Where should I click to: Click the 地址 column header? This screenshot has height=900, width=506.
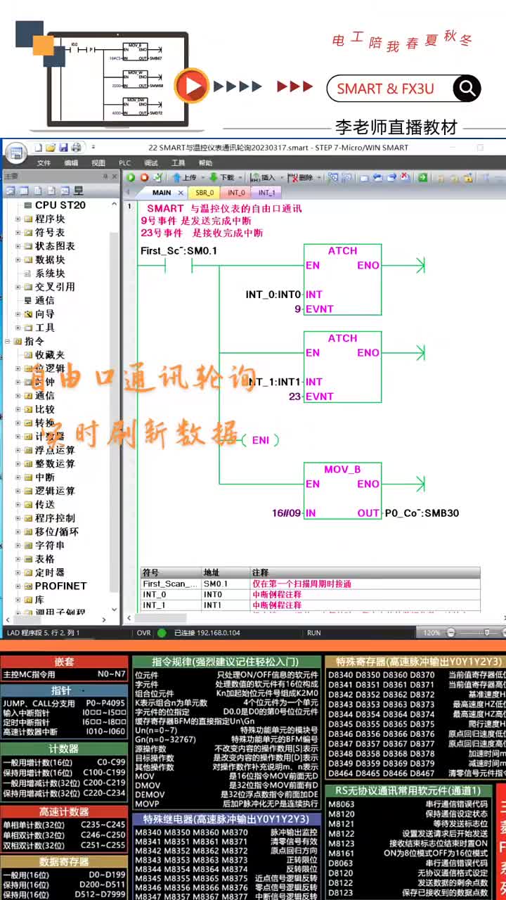point(225,573)
